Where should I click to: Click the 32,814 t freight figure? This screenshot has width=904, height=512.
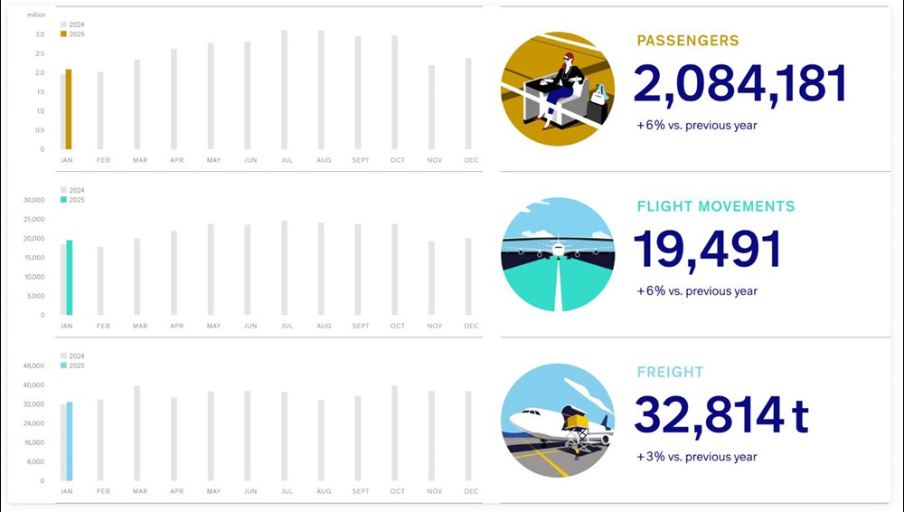(x=721, y=415)
